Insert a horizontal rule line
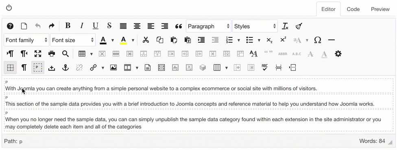The width and height of the screenshot is (397, 150). [x=331, y=40]
